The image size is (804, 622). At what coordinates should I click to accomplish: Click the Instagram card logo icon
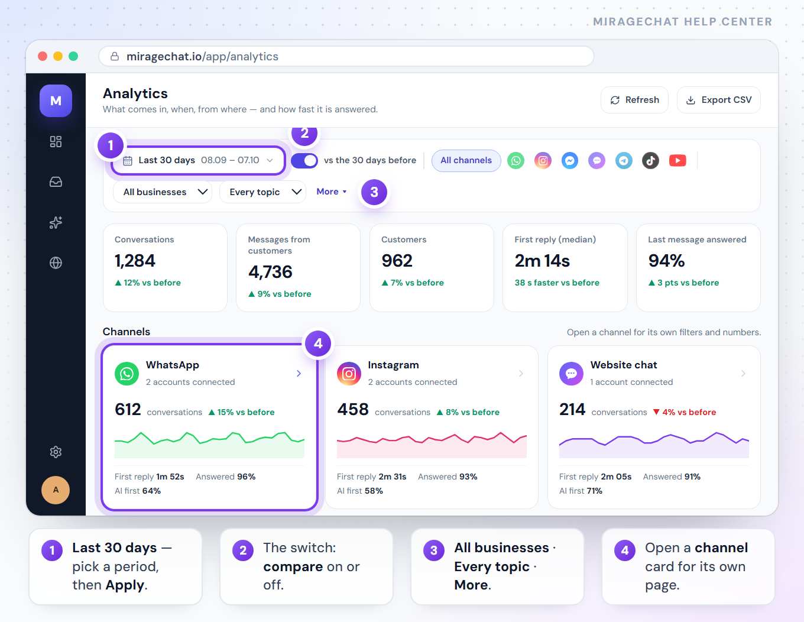point(349,373)
